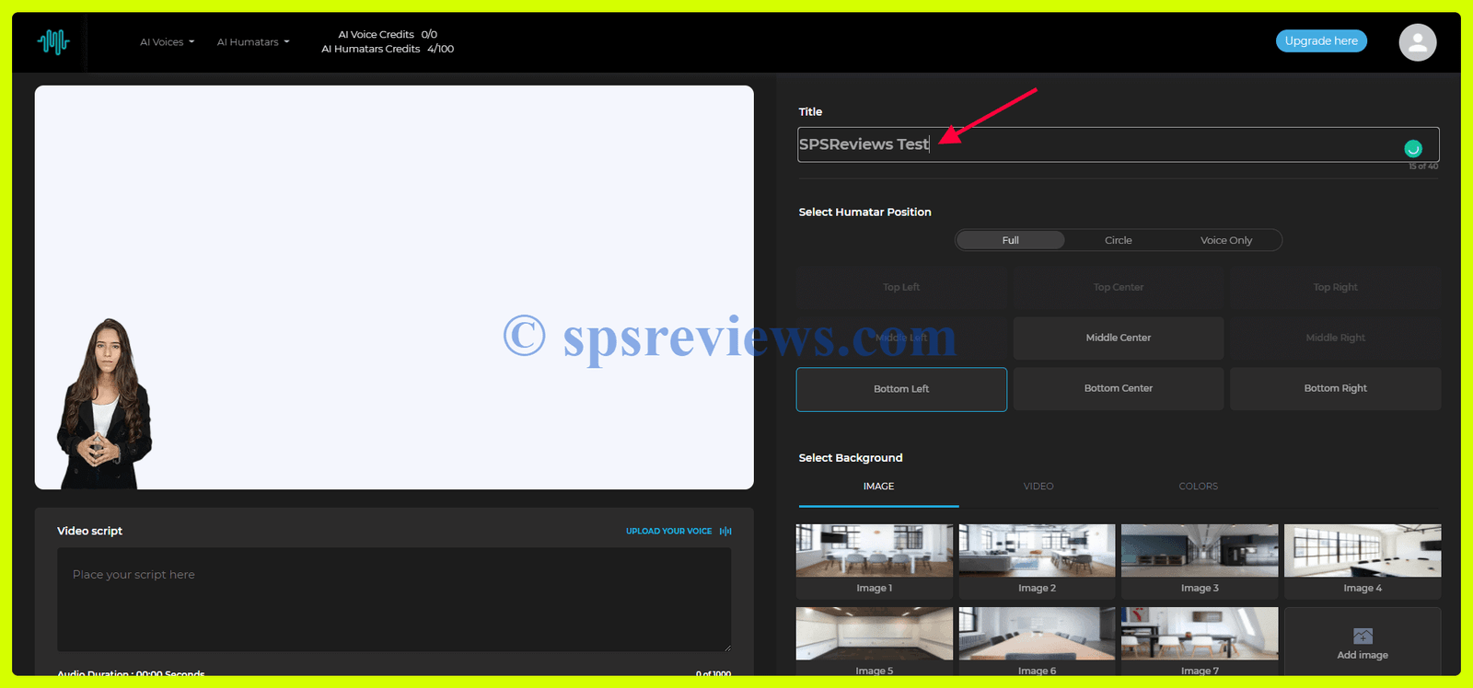Open the COLORS background tab

[x=1198, y=487]
